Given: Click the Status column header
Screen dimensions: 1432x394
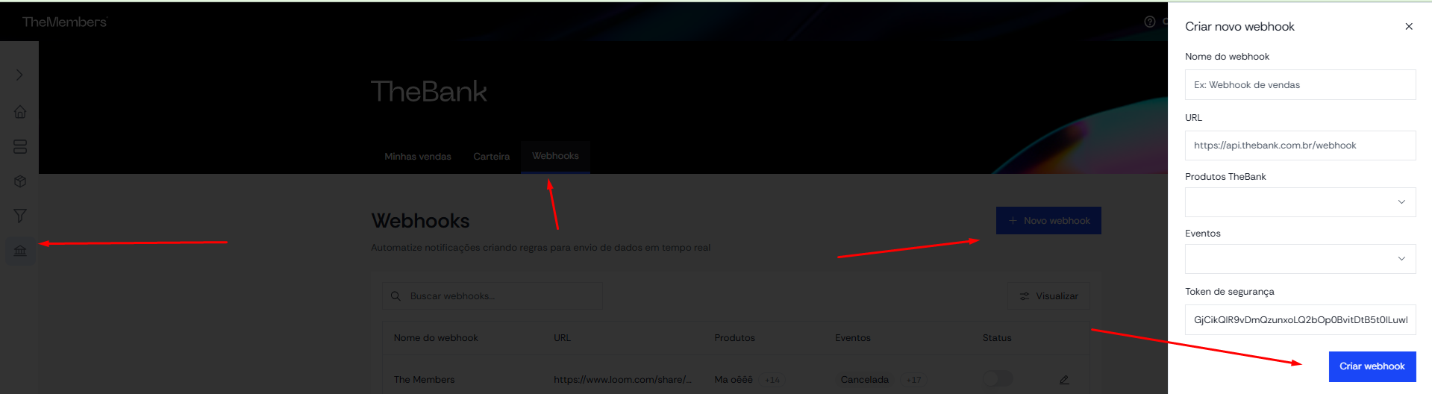Looking at the screenshot, I should tap(997, 338).
